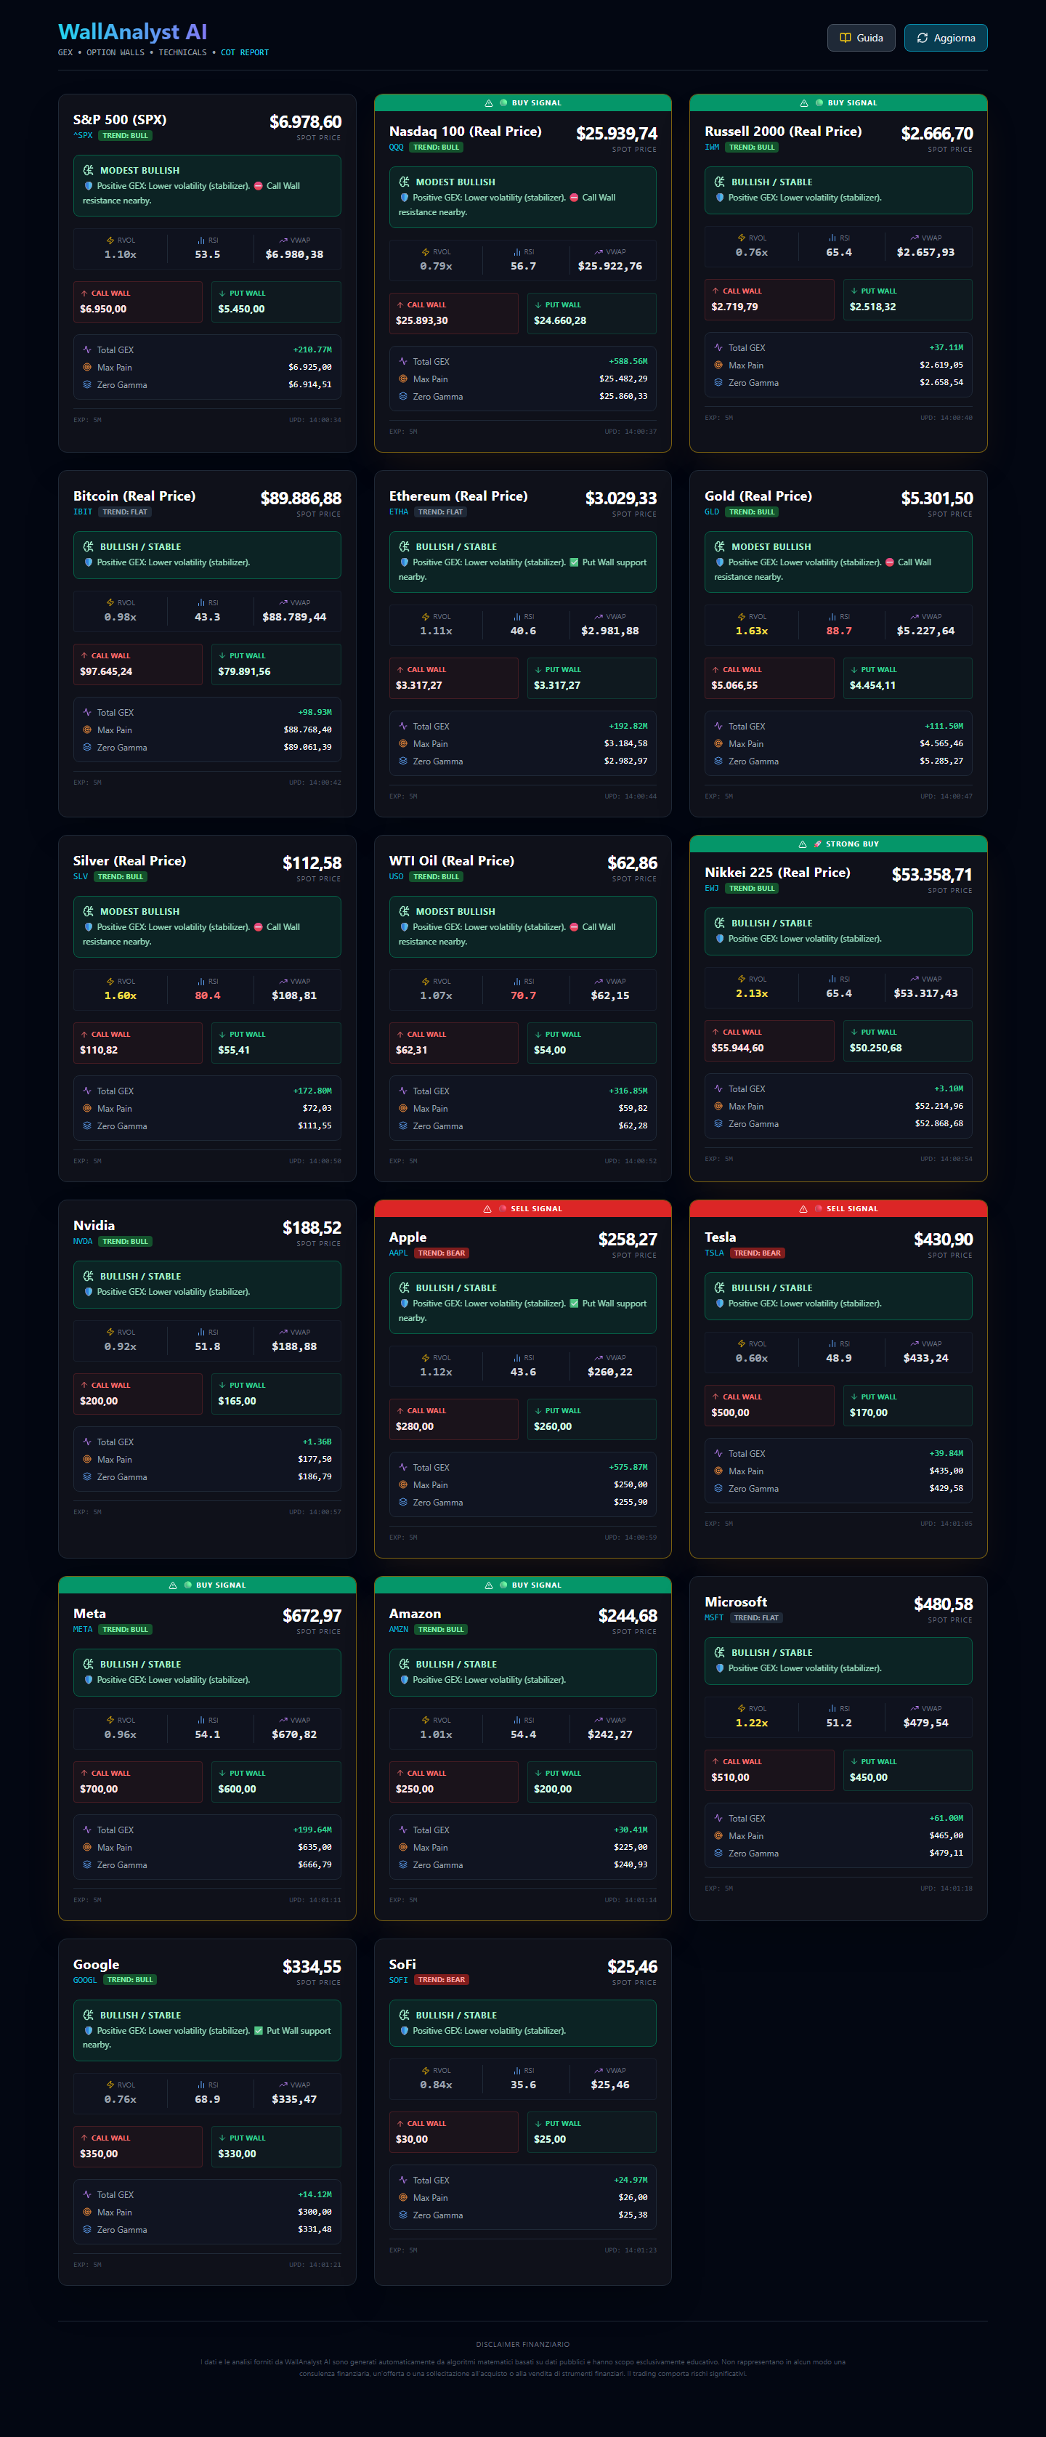Viewport: 1046px width, 2437px height.
Task: Click the VWAP trend icon in Meta card
Action: pyautogui.click(x=284, y=1720)
